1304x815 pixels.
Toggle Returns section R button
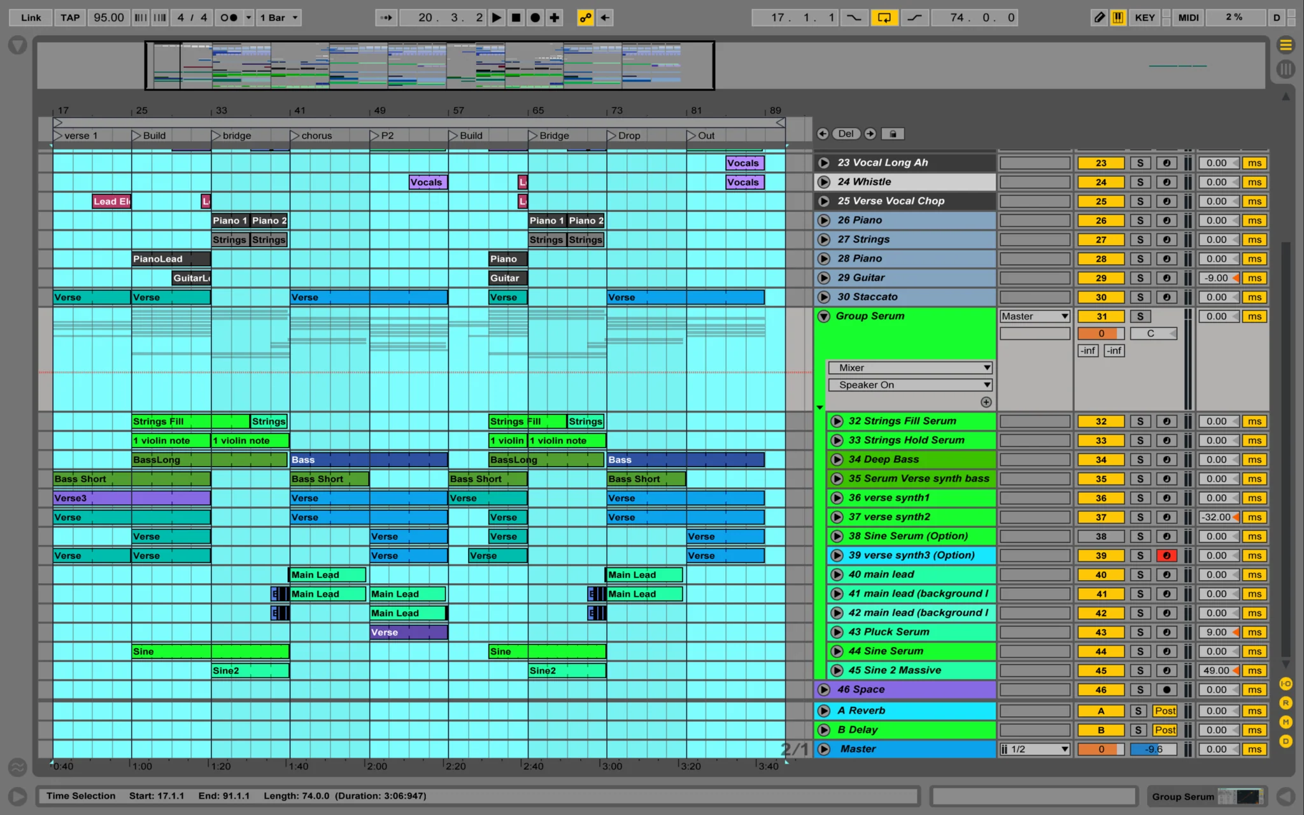(x=1286, y=703)
